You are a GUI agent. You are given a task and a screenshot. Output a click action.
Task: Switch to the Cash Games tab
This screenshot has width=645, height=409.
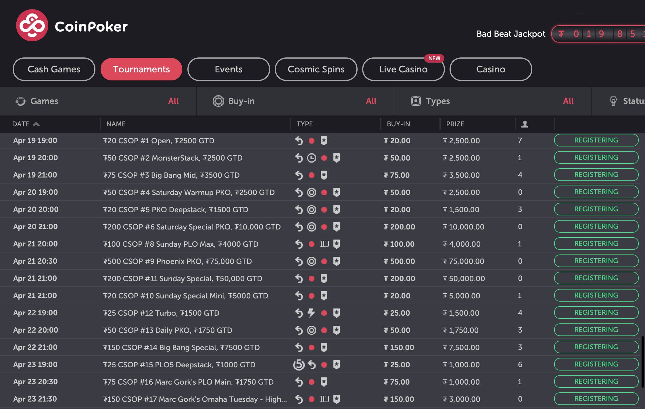click(54, 69)
